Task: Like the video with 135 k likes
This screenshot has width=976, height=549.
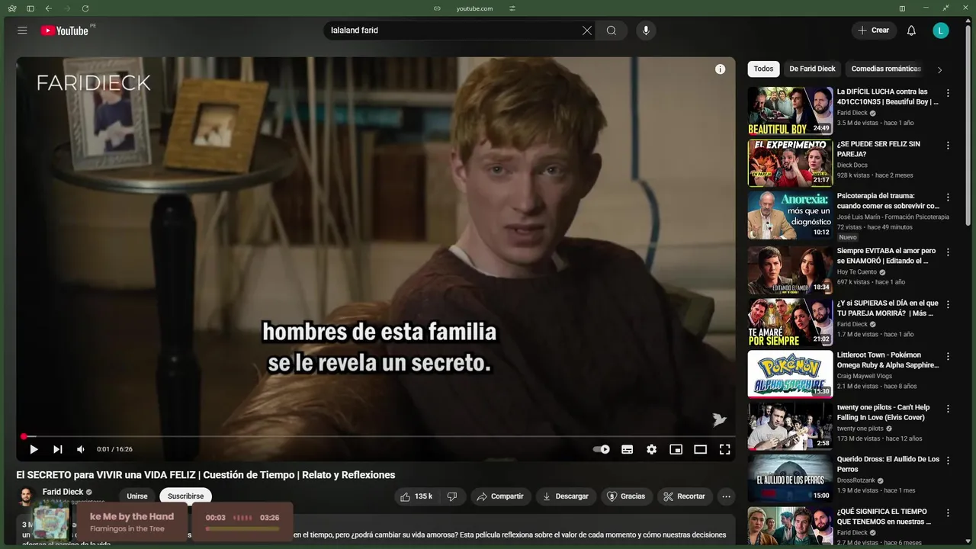Action: tap(416, 496)
